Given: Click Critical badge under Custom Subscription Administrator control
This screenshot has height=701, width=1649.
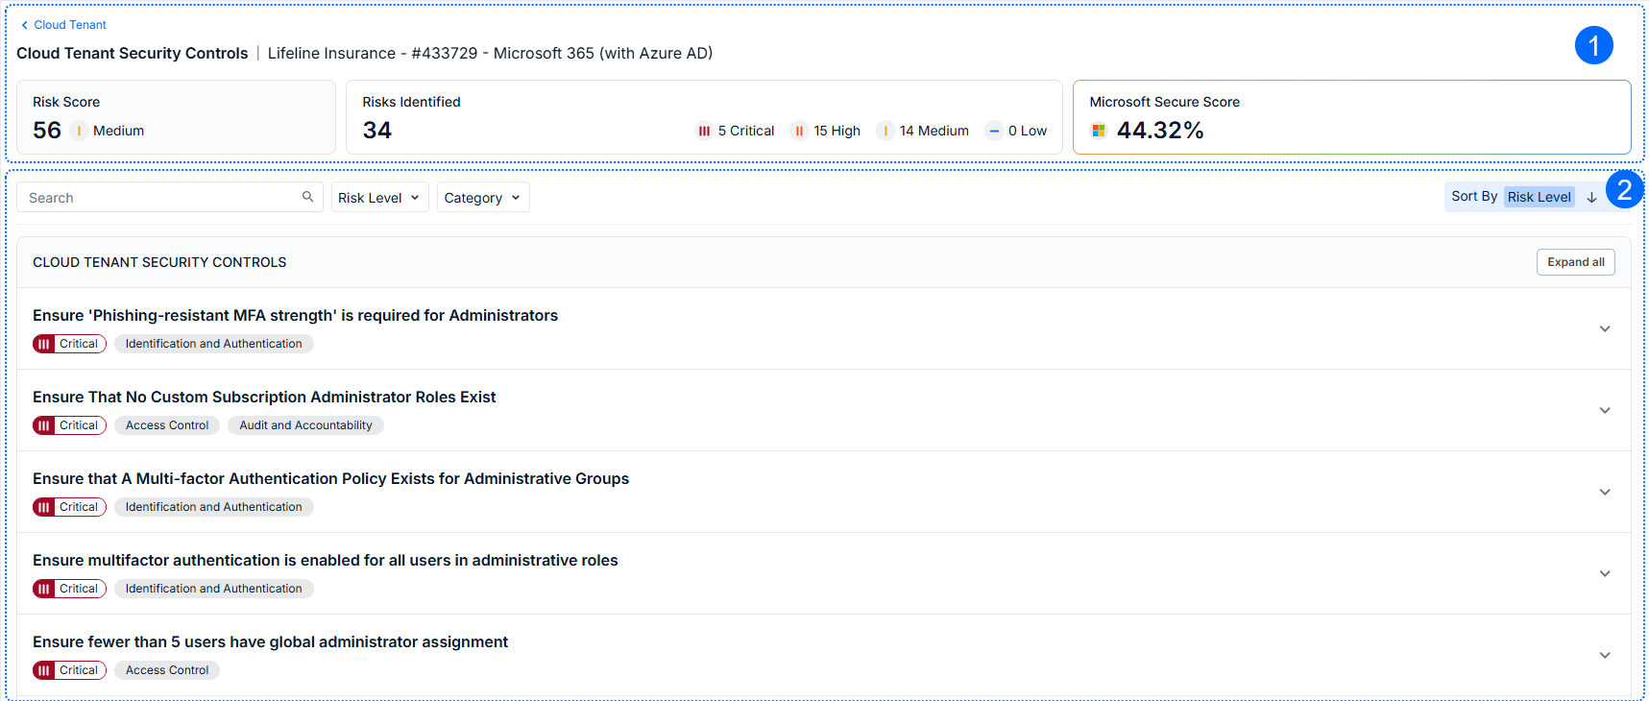Looking at the screenshot, I should pyautogui.click(x=69, y=425).
